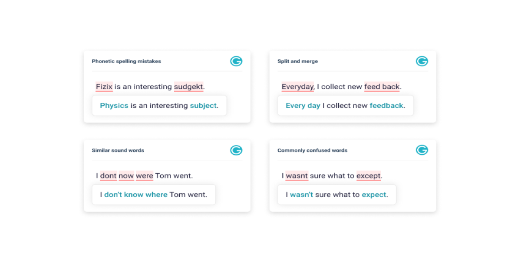The image size is (521, 273).
Task: Choose the don't know where correction
Action: click(x=136, y=195)
